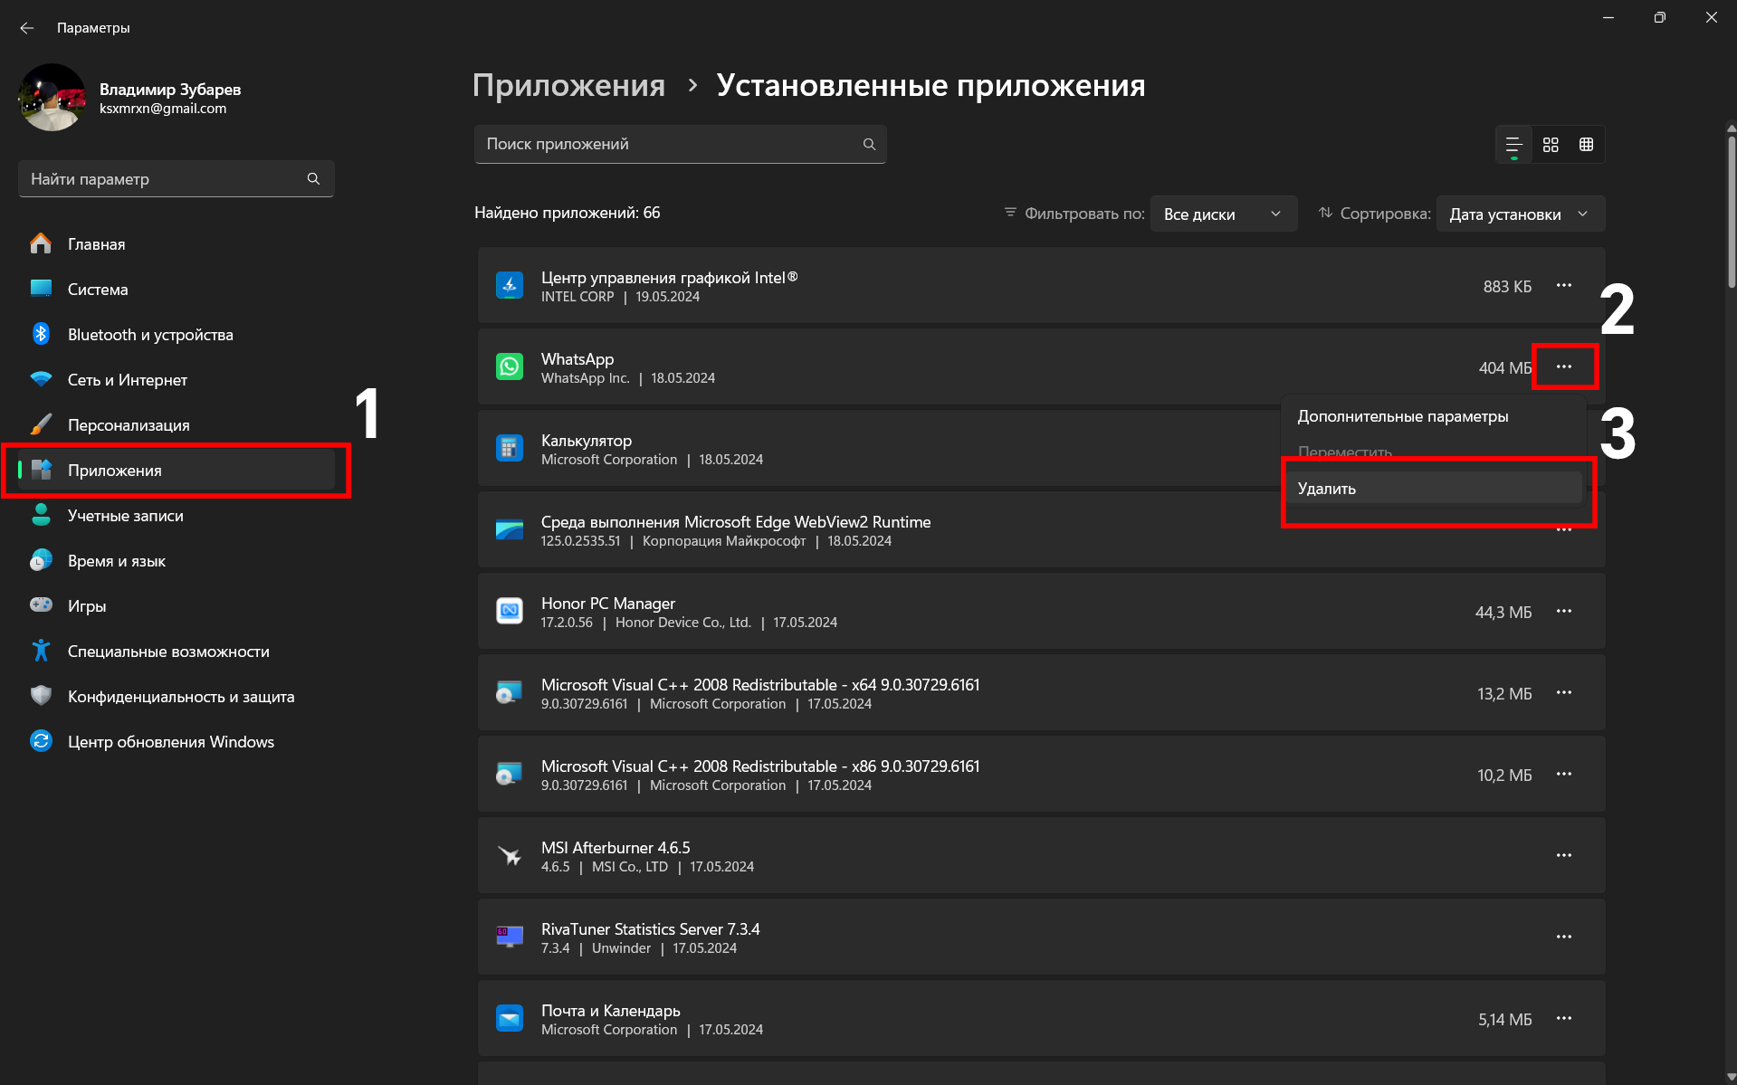The height and width of the screenshot is (1085, 1737).
Task: Click the RivaTuner Statistics Server icon
Action: tap(510, 937)
